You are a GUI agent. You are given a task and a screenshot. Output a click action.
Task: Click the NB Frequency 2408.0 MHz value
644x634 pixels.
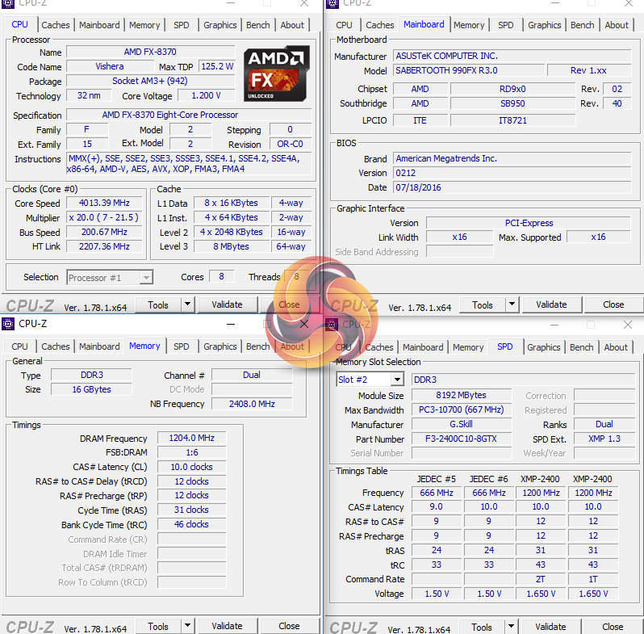pyautogui.click(x=252, y=404)
